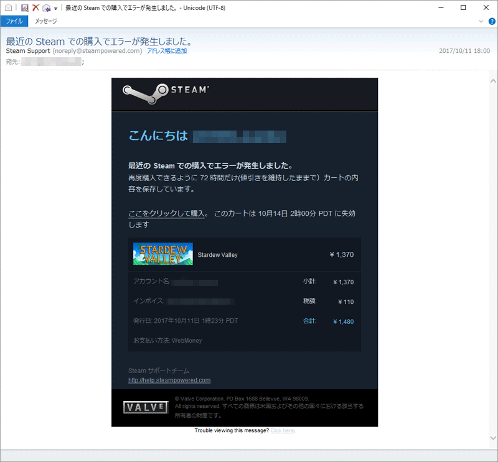Click the こんにちは greeting heading
Image resolution: width=498 pixels, height=462 pixels.
[x=158, y=136]
